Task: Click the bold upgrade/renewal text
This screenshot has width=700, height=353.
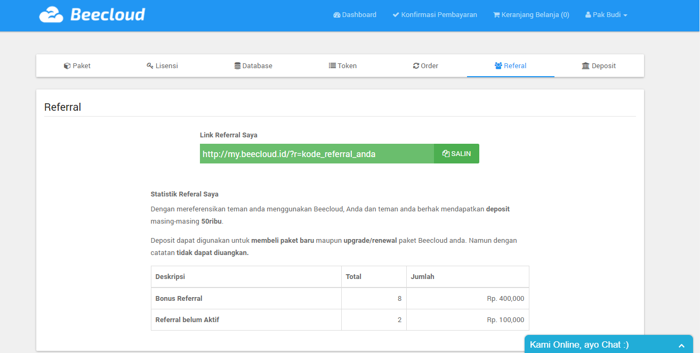Action: click(370, 241)
